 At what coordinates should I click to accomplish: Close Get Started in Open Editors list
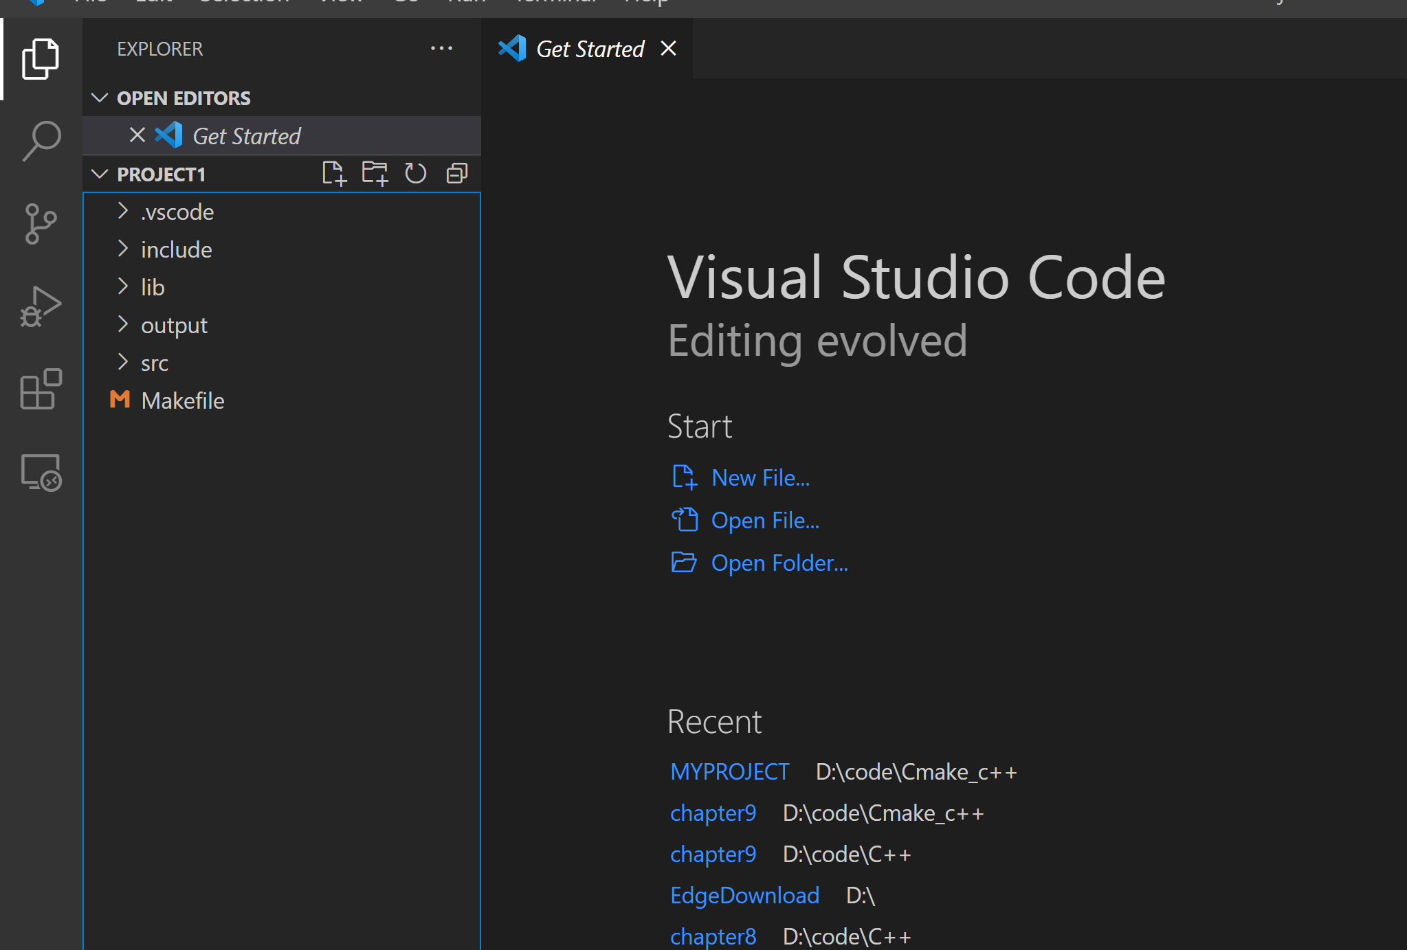137,135
